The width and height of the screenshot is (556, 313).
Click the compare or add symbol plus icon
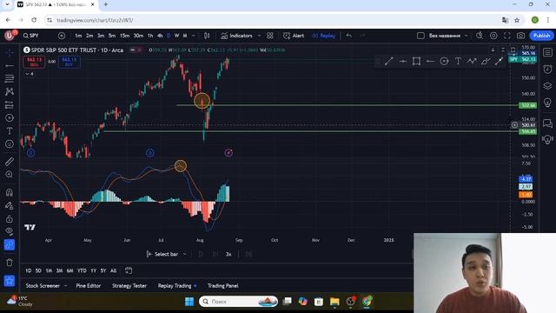(62, 36)
